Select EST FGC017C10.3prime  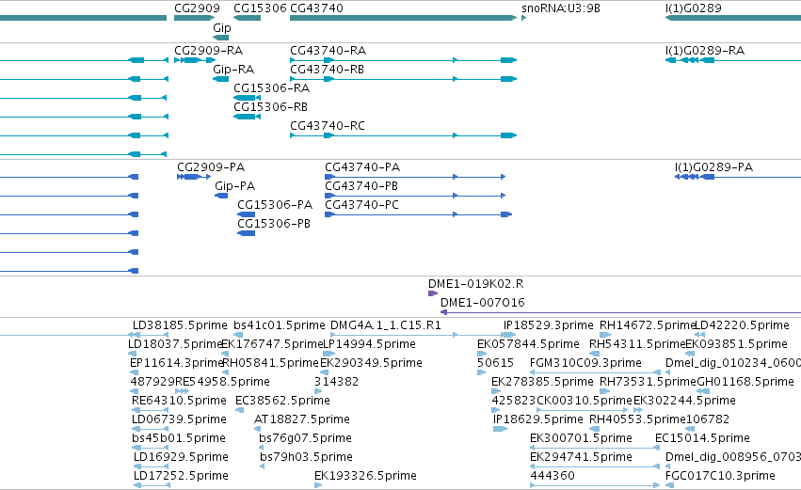[720, 476]
